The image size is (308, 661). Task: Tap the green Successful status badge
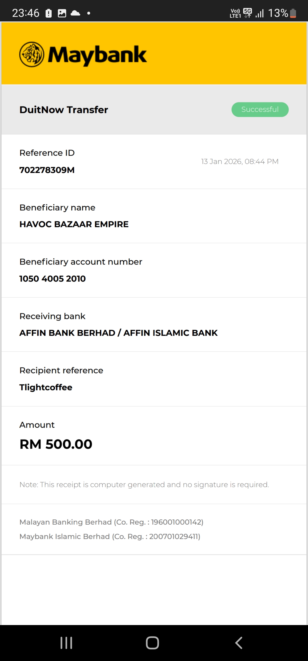pos(260,110)
